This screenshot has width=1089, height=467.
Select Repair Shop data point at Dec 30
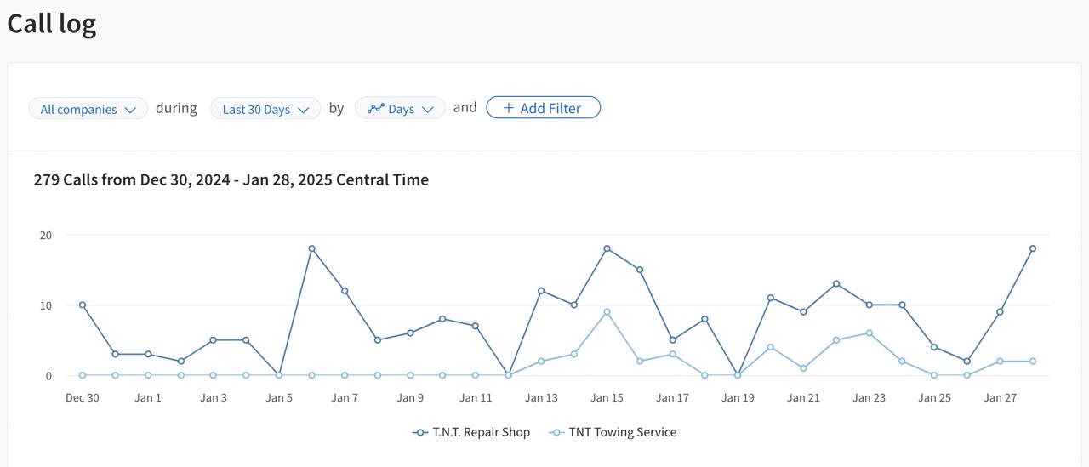83,305
